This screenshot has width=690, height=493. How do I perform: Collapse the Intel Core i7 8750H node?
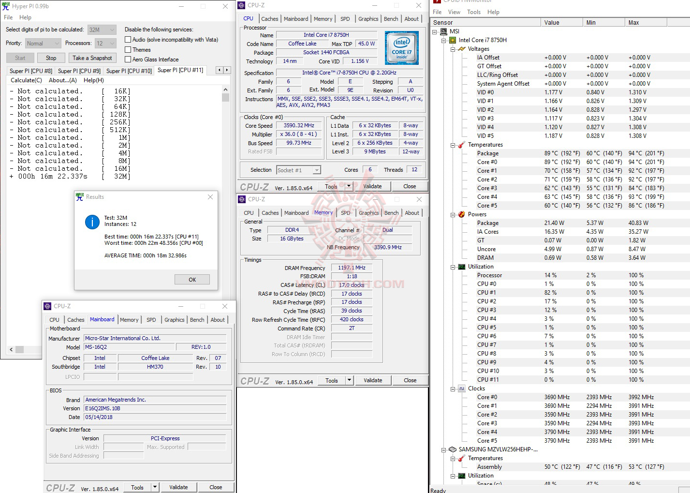point(444,40)
